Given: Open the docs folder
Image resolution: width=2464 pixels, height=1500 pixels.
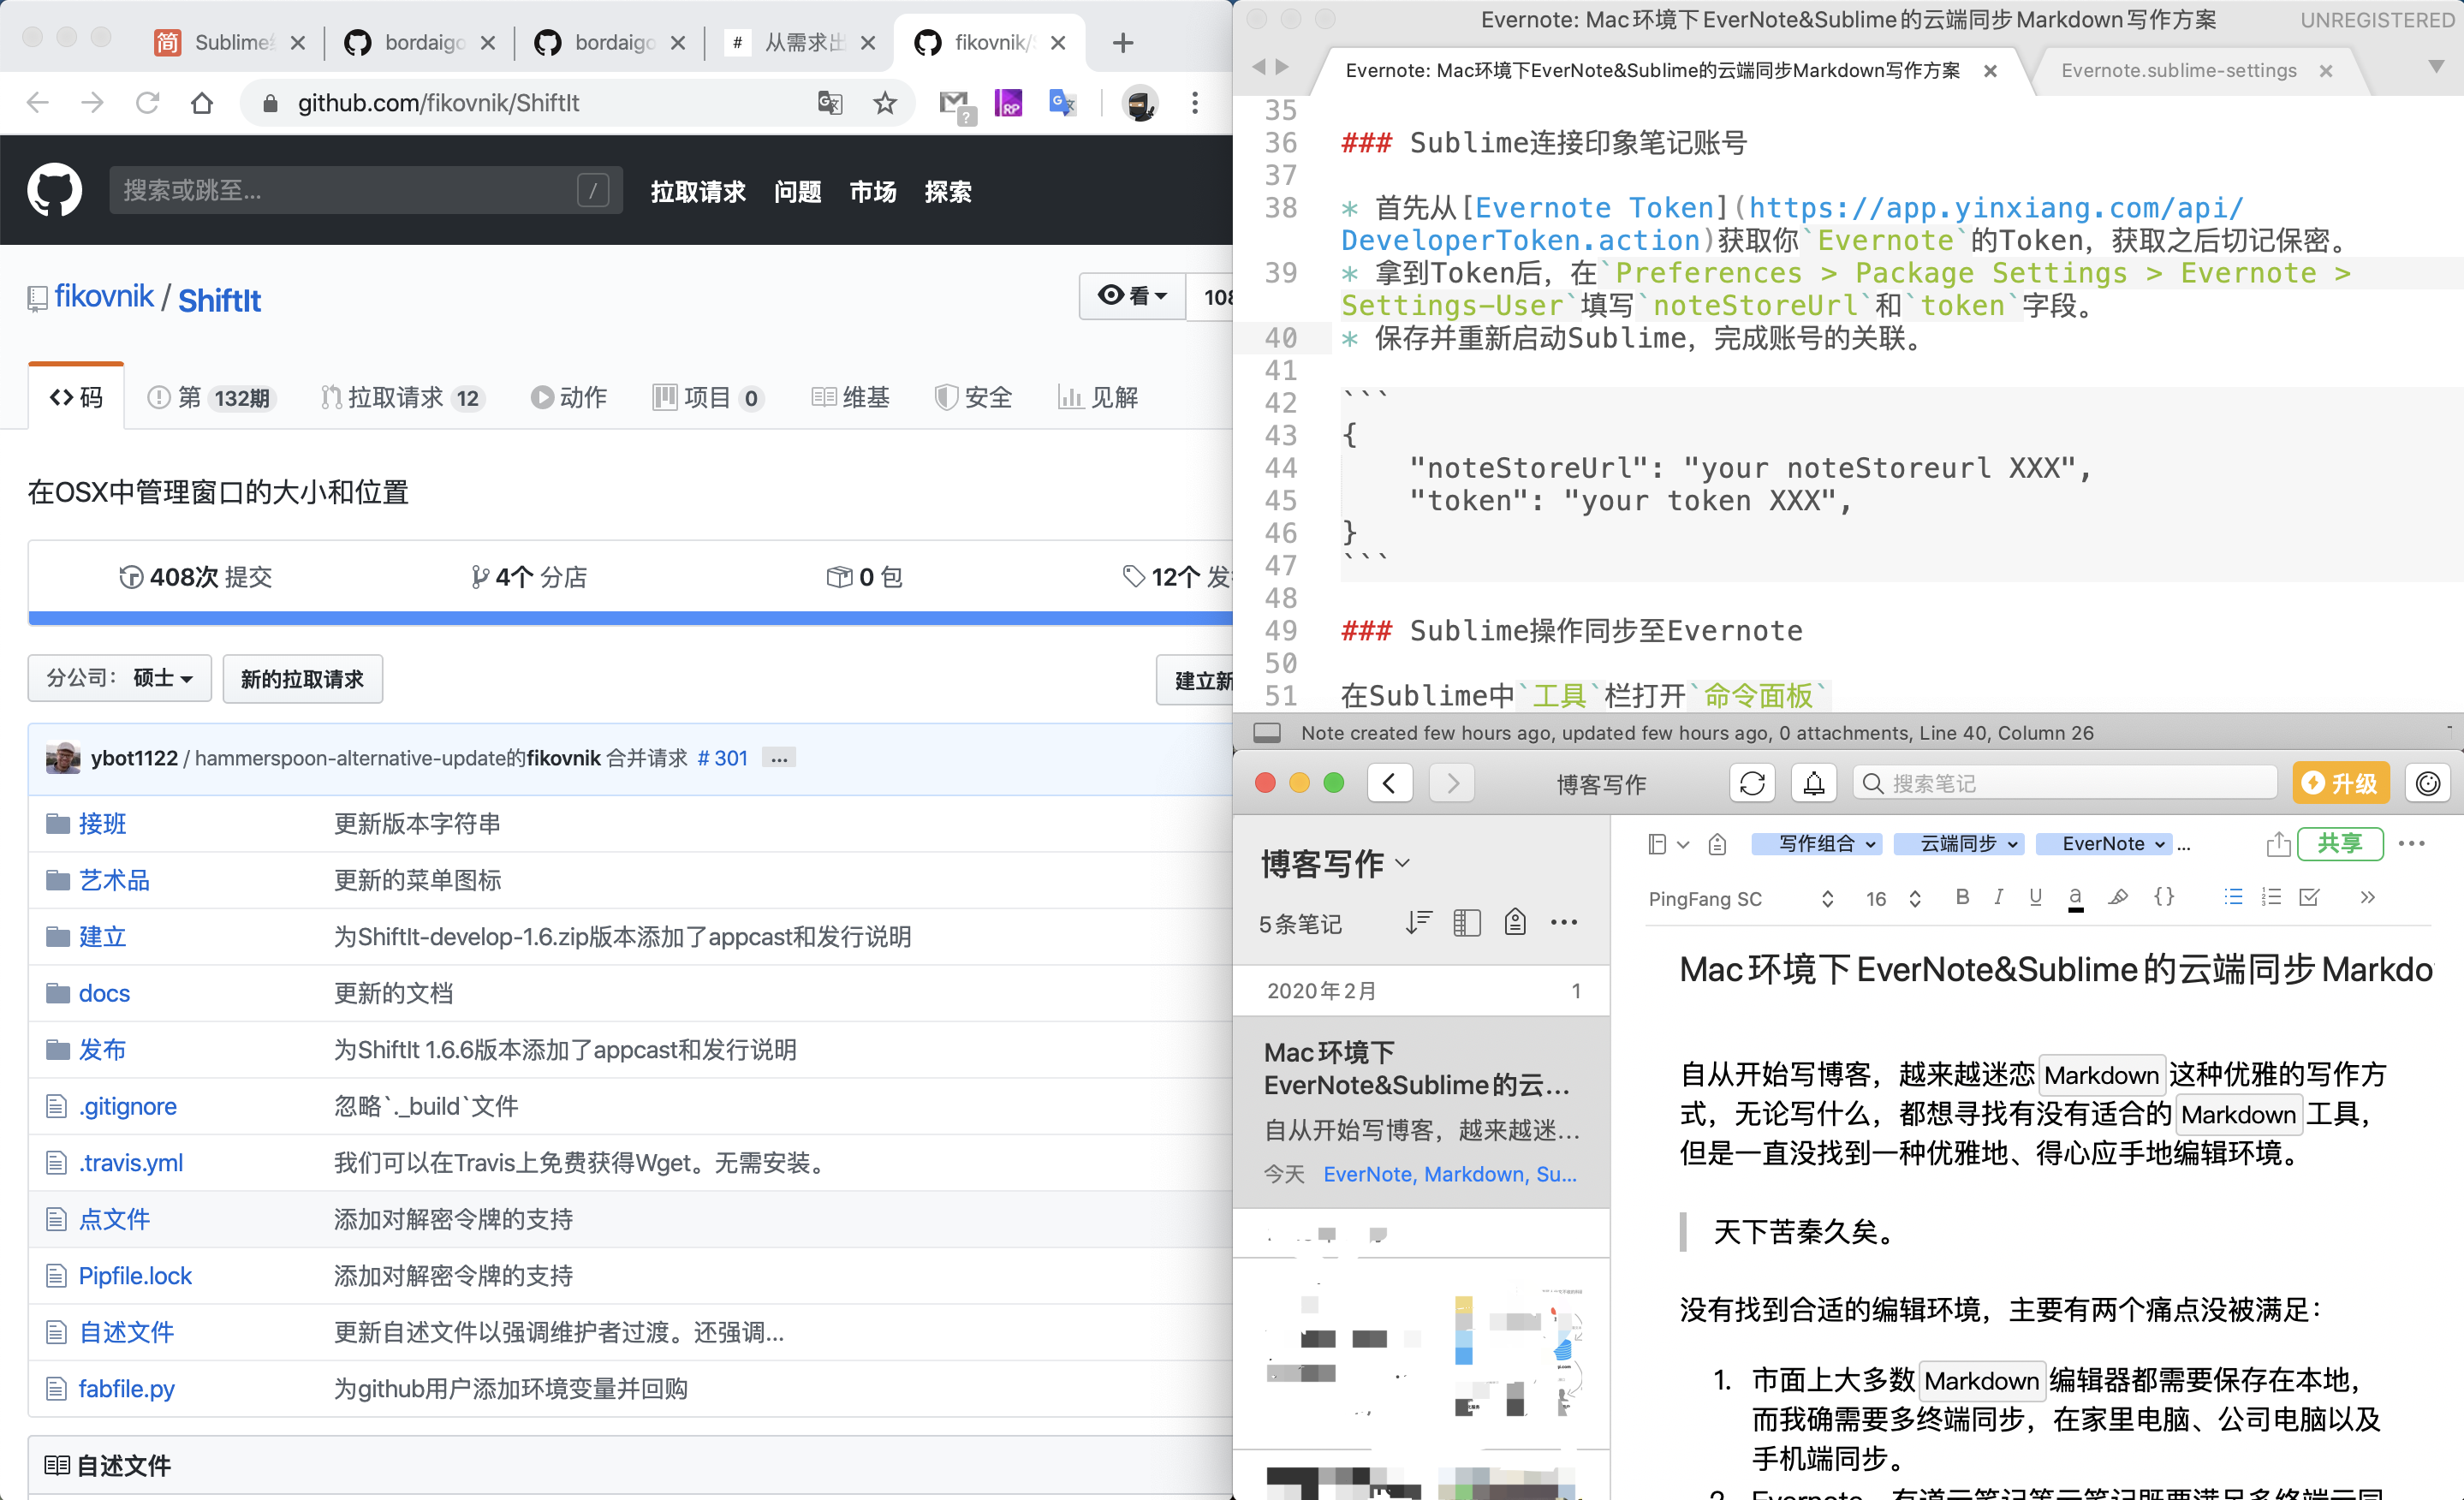Looking at the screenshot, I should click(104, 993).
